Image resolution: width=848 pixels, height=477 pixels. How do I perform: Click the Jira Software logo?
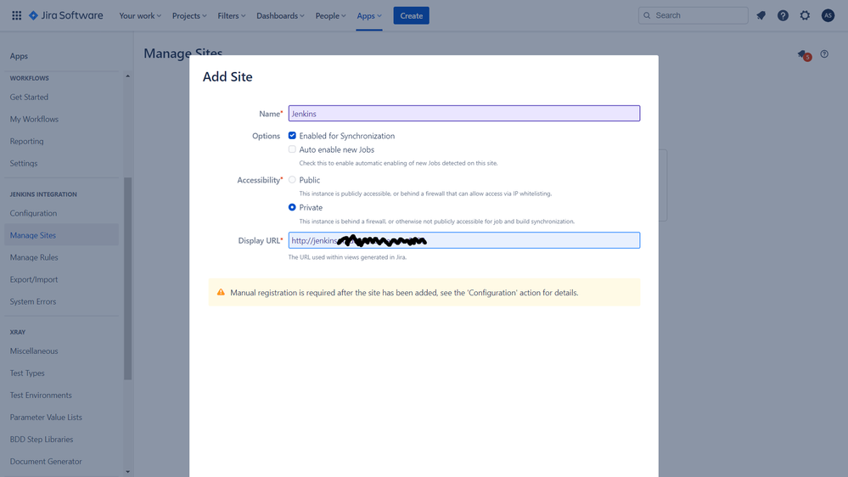pos(65,15)
